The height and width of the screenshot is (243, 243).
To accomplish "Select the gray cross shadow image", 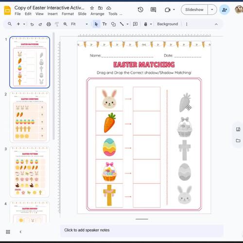I will click(185, 150).
